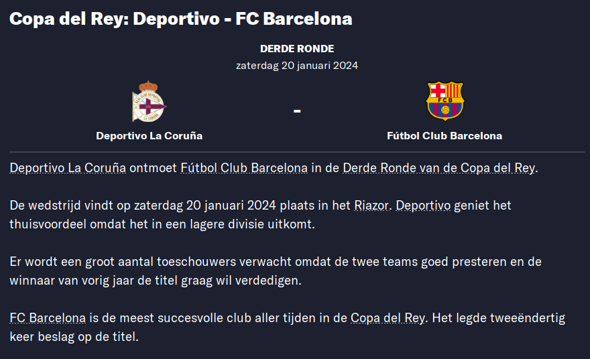Viewport: 590px width, 359px height.
Task: Follow the Copa del Rey link in last paragraph
Action: tap(388, 318)
